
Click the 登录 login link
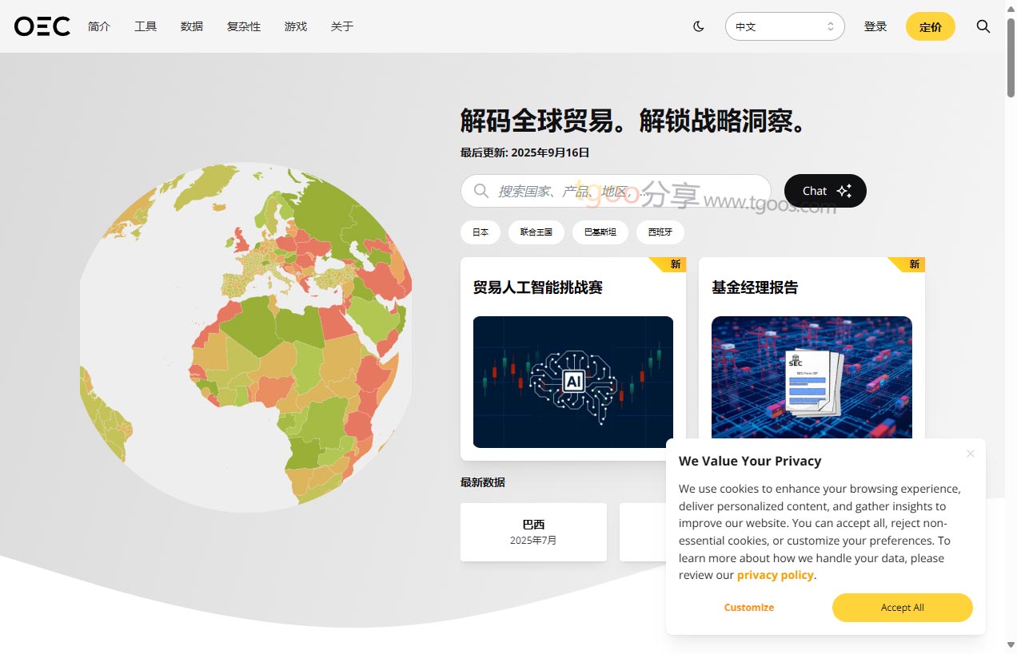click(875, 26)
